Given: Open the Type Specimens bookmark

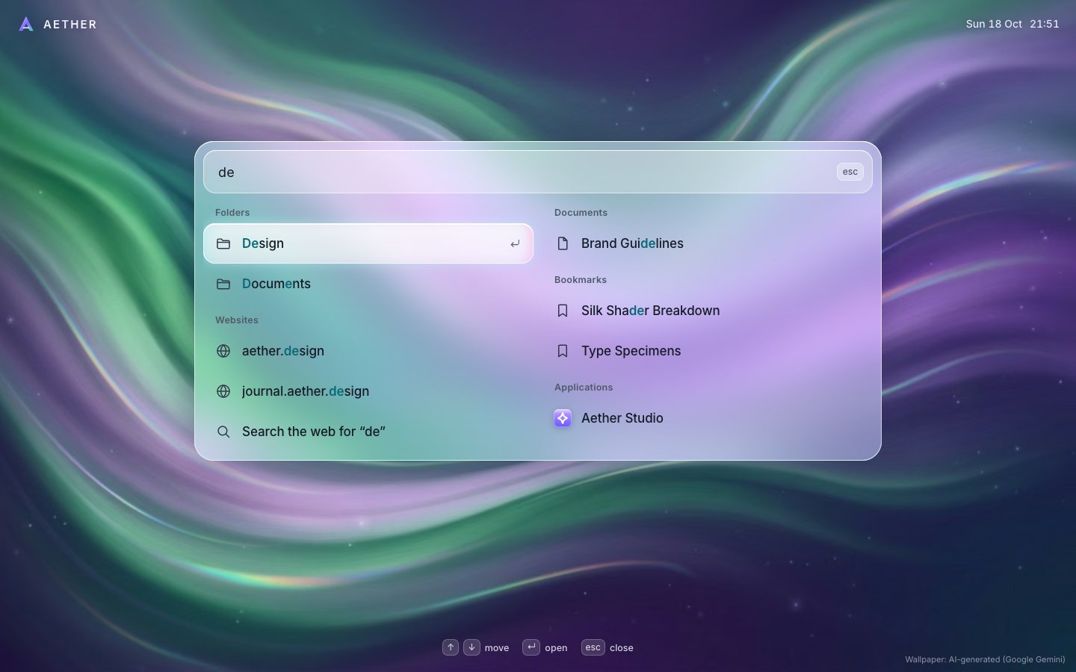Looking at the screenshot, I should pos(708,351).
